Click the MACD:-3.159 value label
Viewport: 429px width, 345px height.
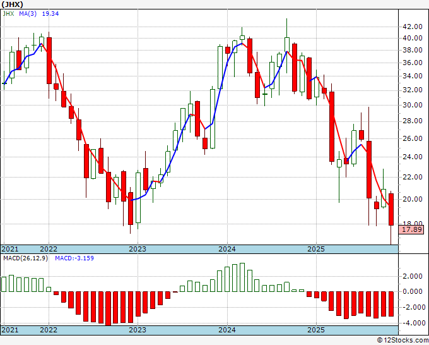(x=74, y=258)
